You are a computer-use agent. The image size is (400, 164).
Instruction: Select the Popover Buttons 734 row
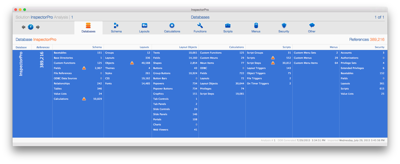175,89
